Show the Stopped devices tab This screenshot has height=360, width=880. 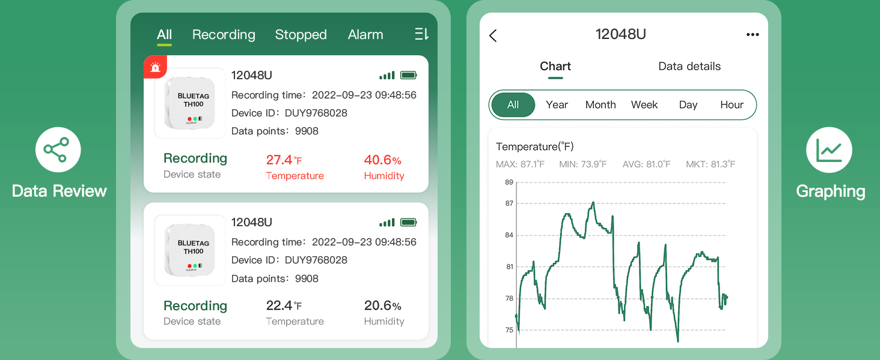click(x=301, y=35)
